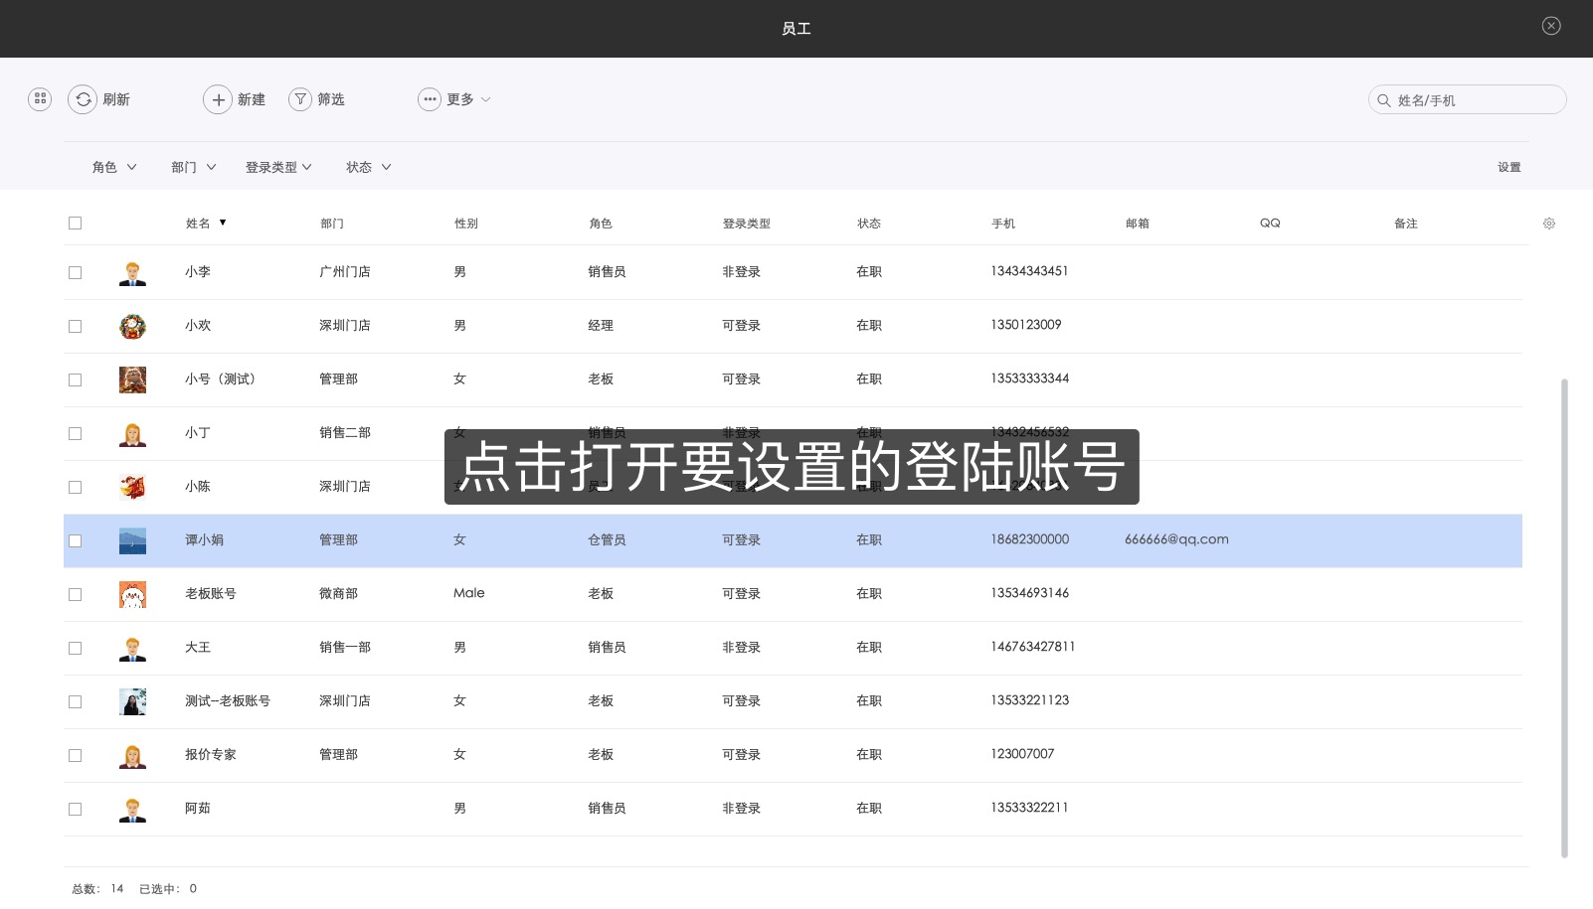Click the grid apps icon in toolbar
1593x909 pixels.
point(40,98)
